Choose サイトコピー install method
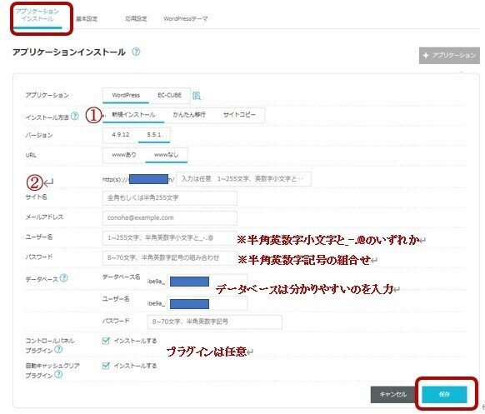Screen dimensions: 485x414 (x=239, y=115)
